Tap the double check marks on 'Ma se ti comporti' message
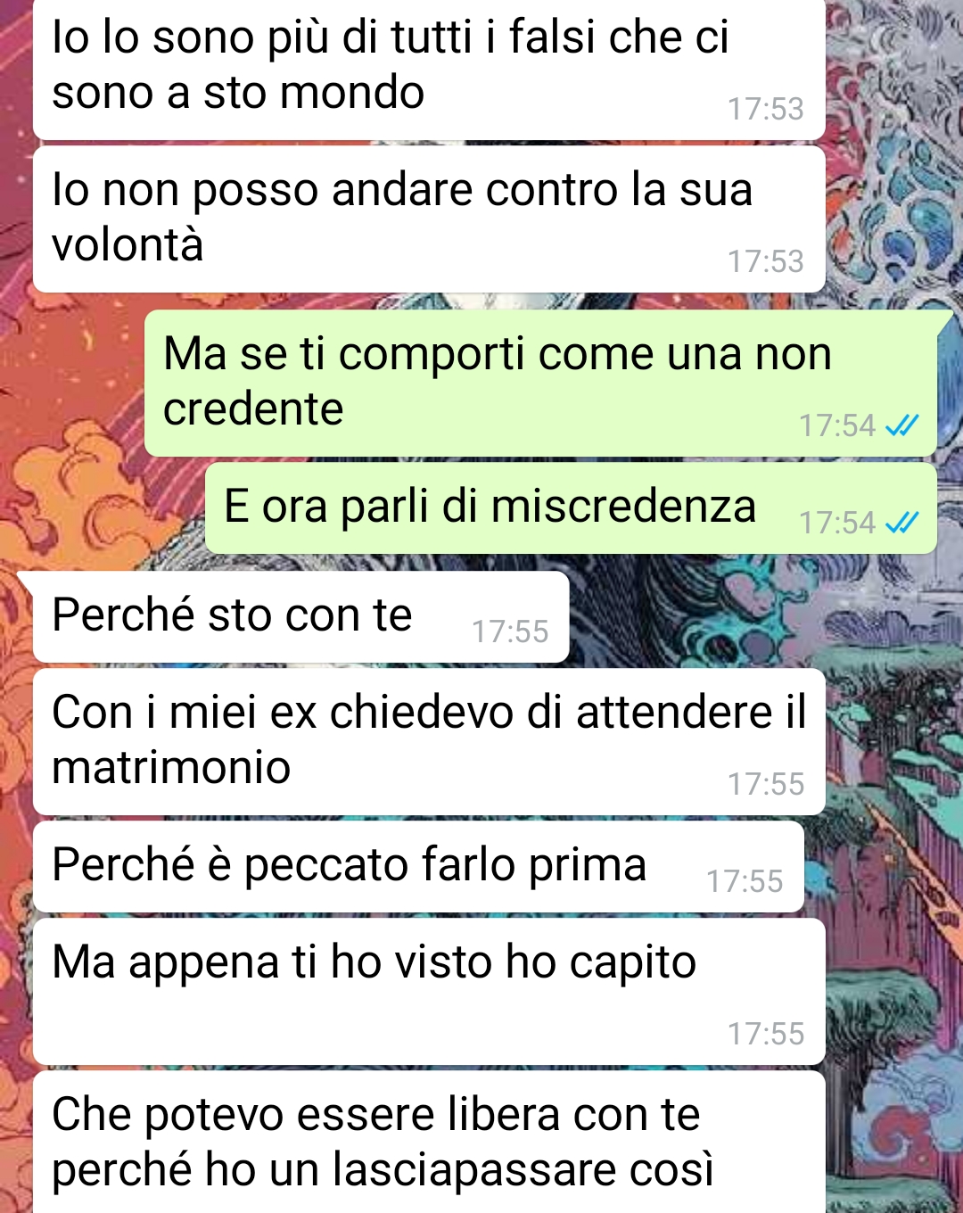The image size is (963, 1213). [x=901, y=425]
